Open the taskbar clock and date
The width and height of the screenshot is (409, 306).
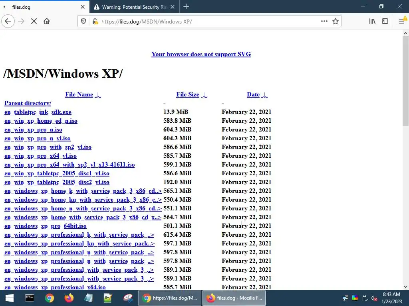coord(391,298)
